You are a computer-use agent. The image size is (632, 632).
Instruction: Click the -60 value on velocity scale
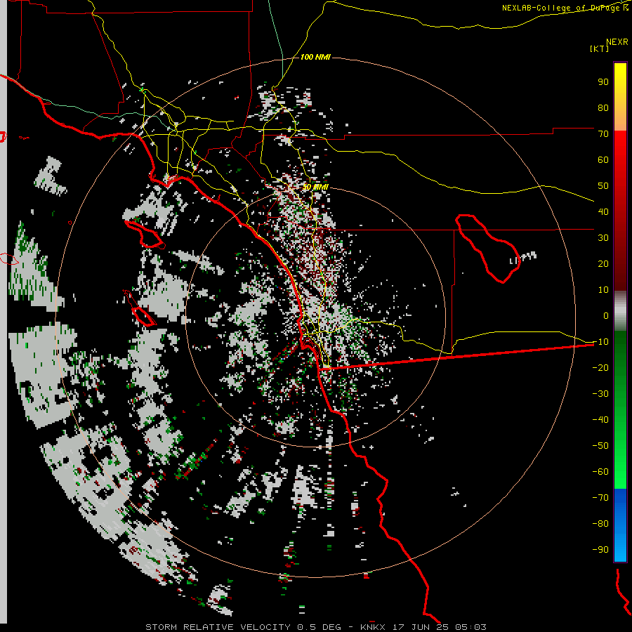coord(600,472)
